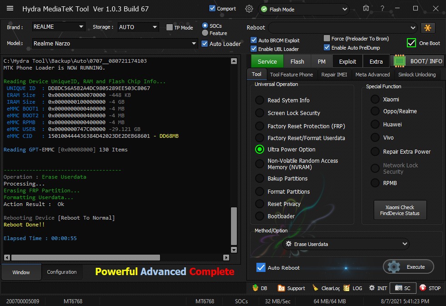Stop the operation with STOP

pyautogui.click(x=430, y=288)
